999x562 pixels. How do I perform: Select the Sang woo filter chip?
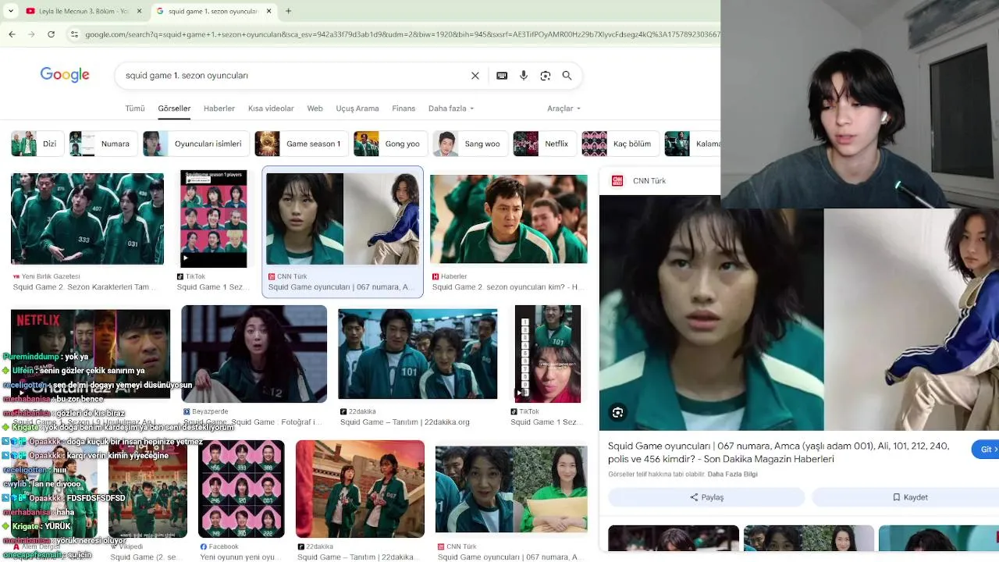pos(471,144)
